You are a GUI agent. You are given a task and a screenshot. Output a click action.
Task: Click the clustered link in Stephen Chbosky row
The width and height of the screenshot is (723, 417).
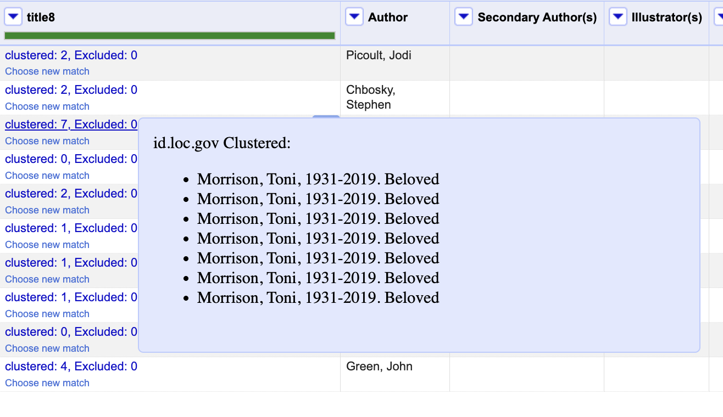(71, 90)
